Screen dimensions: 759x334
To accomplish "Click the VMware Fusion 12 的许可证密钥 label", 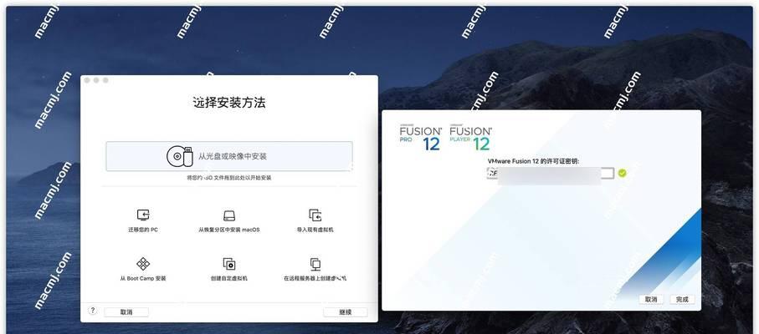I will click(x=533, y=160).
